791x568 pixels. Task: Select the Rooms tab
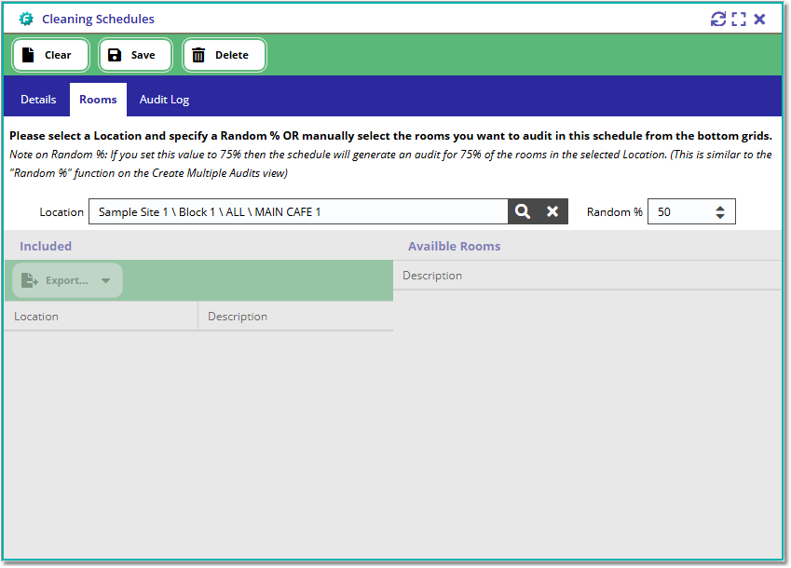click(x=98, y=100)
